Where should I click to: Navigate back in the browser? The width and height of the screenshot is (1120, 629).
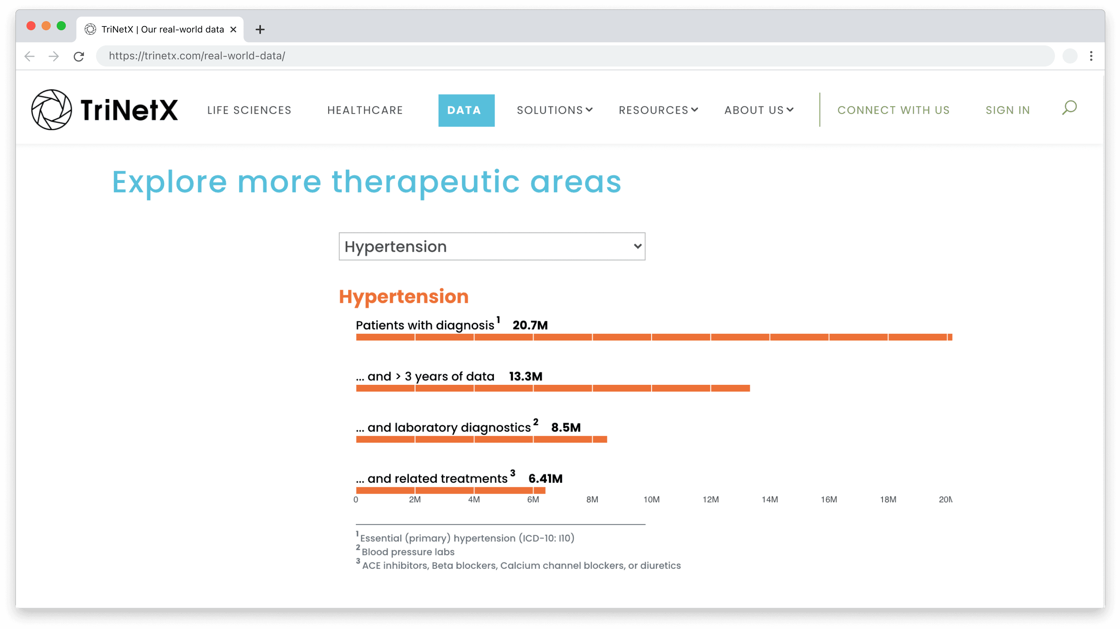pos(29,56)
